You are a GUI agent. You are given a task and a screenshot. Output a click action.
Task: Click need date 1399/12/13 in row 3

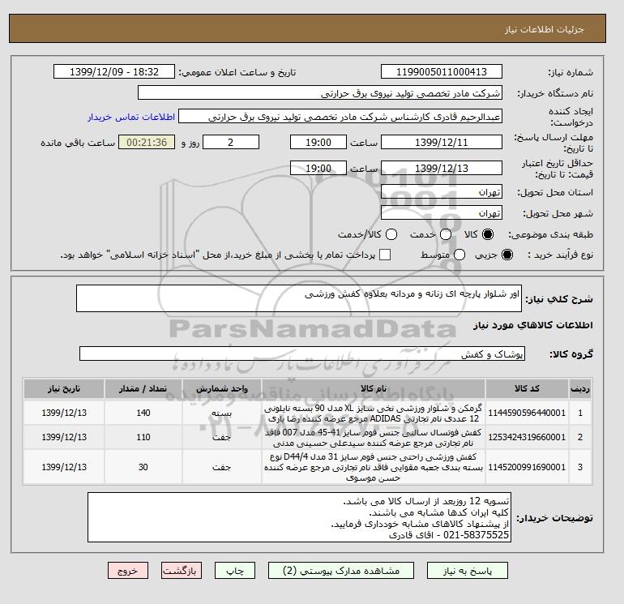point(64,467)
